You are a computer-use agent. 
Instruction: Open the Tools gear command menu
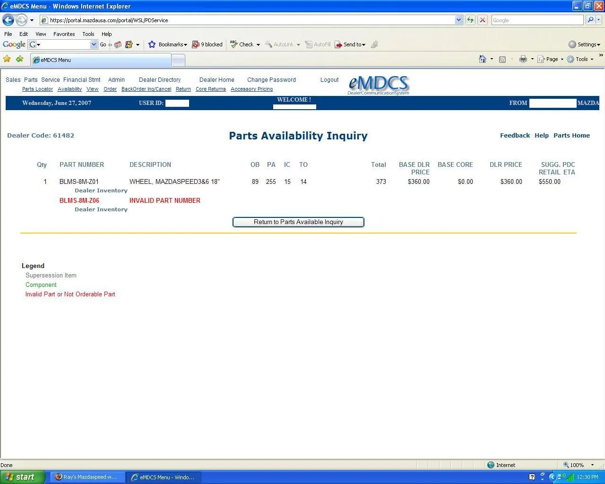point(580,59)
